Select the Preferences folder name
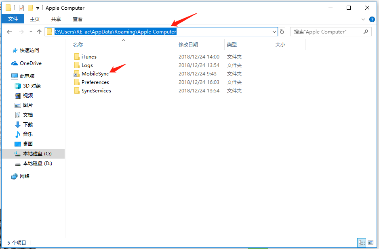 pos(95,82)
